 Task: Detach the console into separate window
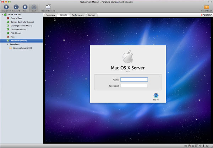click(48, 7)
